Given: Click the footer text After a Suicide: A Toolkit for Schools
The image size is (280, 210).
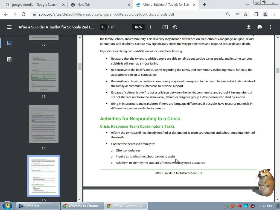Looking at the screenshot, I should click(176, 173).
